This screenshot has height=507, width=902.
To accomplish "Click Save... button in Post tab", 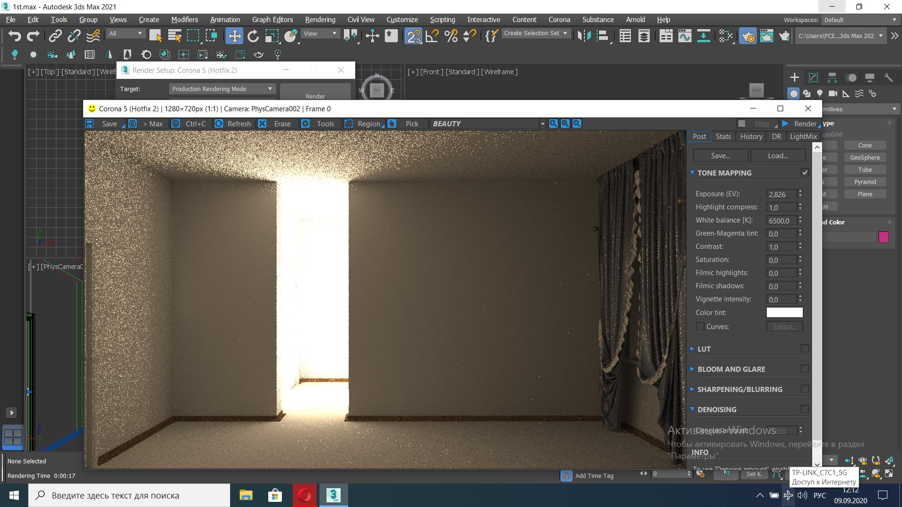I will point(720,155).
